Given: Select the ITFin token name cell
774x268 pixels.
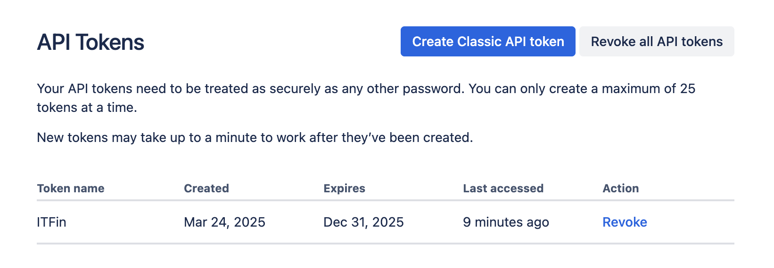Looking at the screenshot, I should point(51,222).
